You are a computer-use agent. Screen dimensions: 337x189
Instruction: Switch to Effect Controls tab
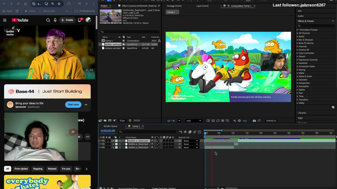click(x=139, y=6)
